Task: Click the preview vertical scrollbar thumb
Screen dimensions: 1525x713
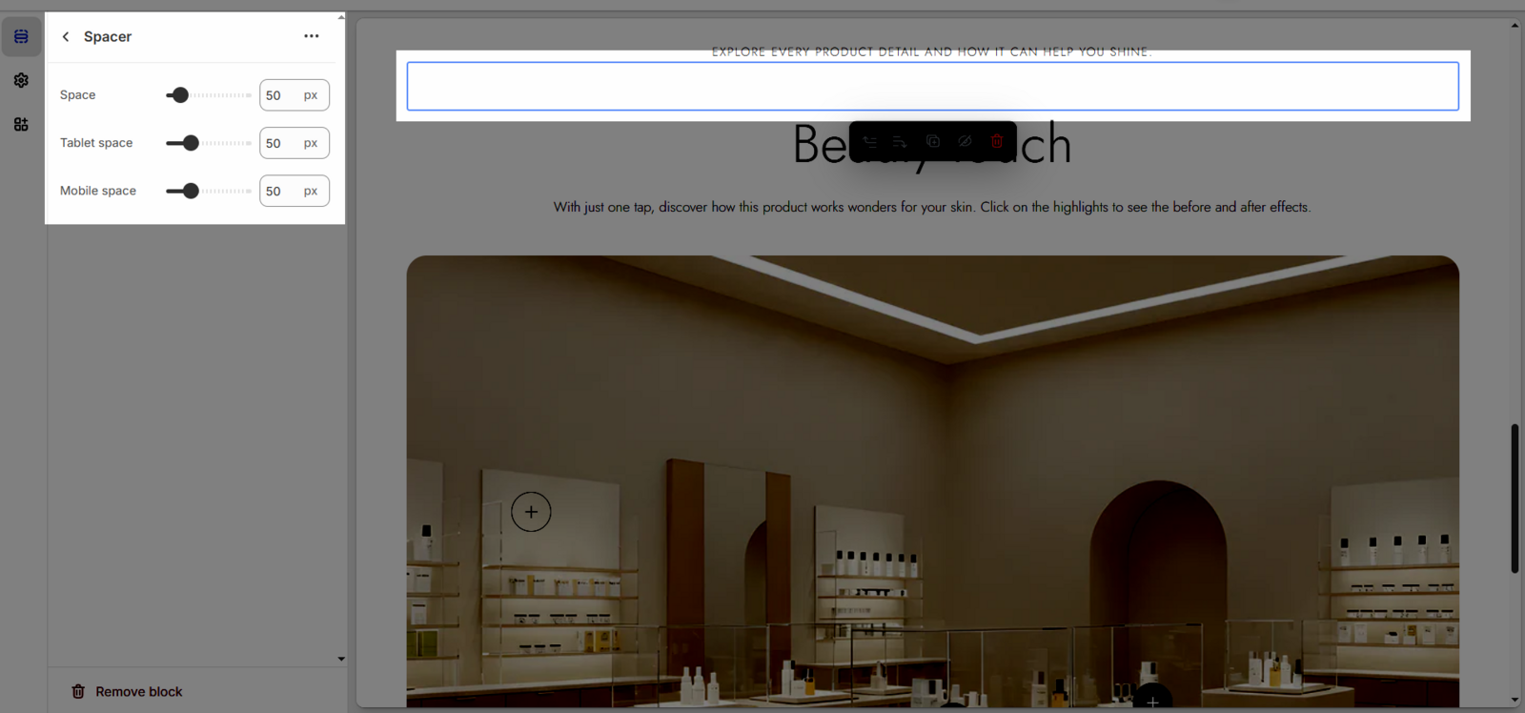Action: click(x=1515, y=498)
